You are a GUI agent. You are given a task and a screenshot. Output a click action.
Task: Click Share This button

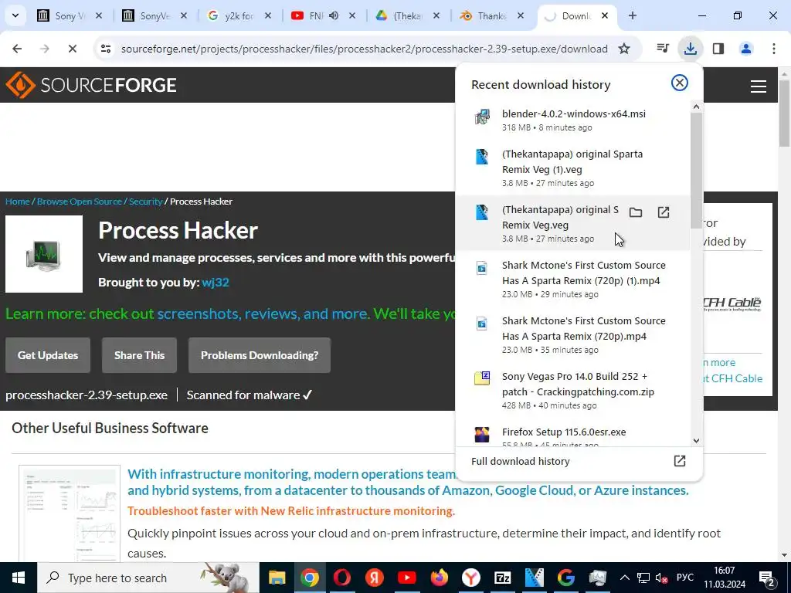pyautogui.click(x=139, y=355)
